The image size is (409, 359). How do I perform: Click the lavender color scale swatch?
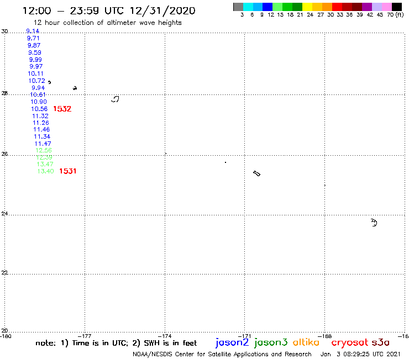tap(376, 7)
